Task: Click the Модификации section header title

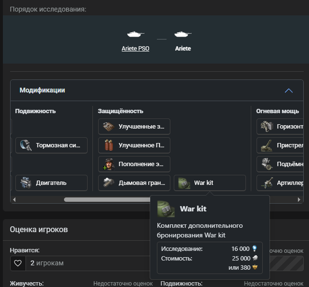Action: 42,90
